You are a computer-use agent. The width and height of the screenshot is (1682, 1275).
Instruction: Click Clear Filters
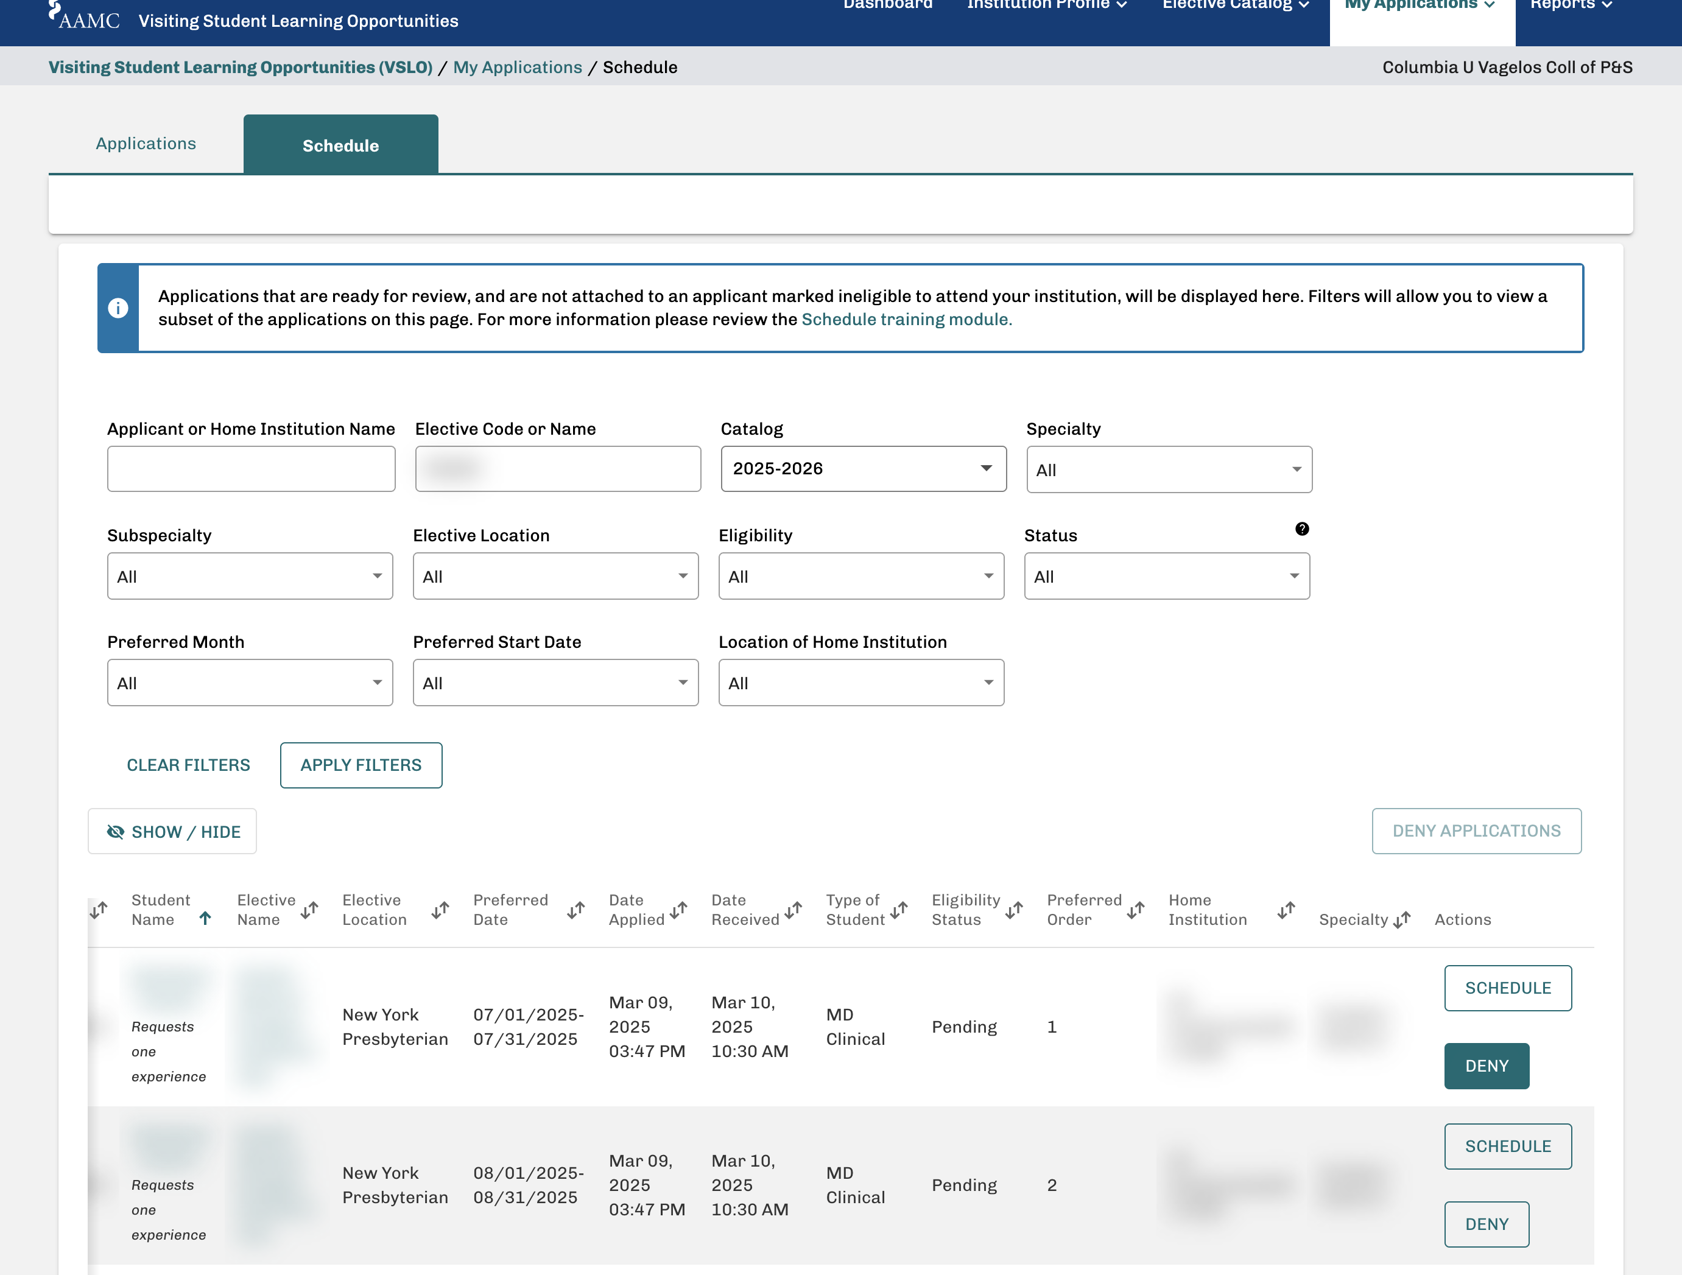(x=189, y=765)
